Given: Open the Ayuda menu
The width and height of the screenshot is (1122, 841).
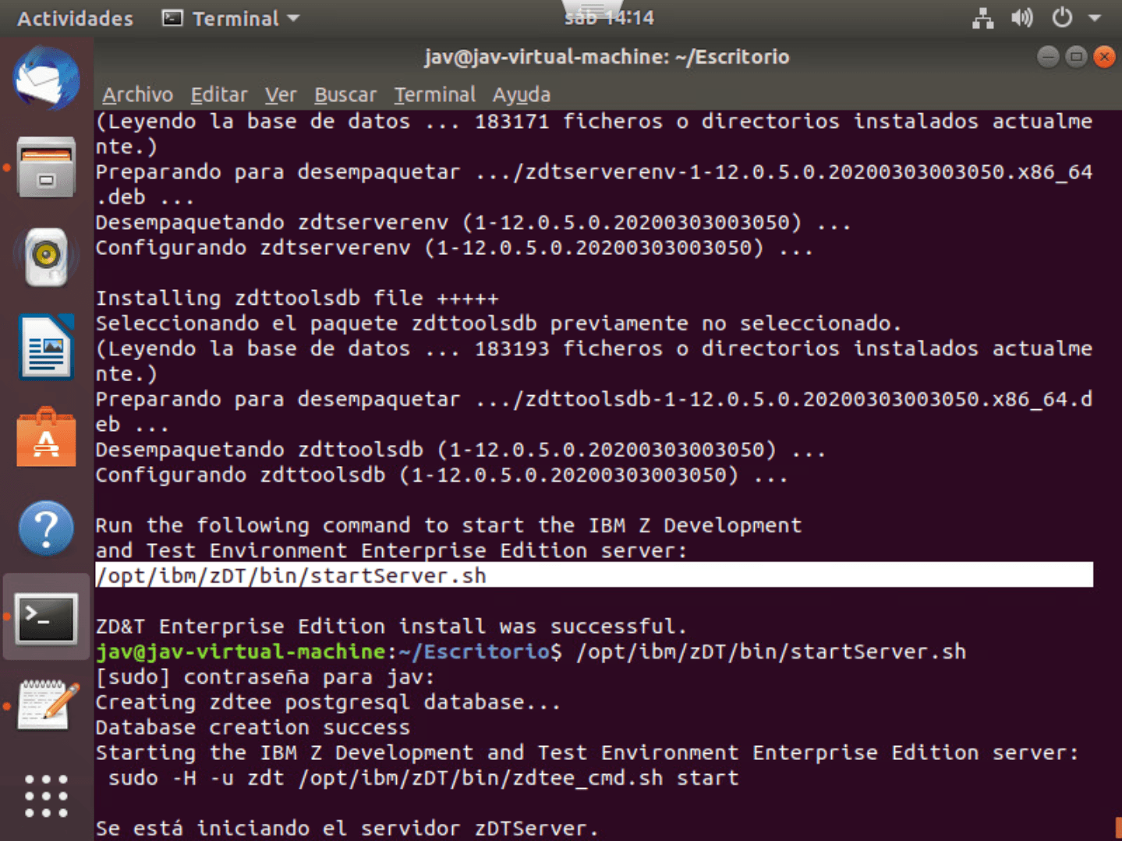Looking at the screenshot, I should [x=521, y=94].
